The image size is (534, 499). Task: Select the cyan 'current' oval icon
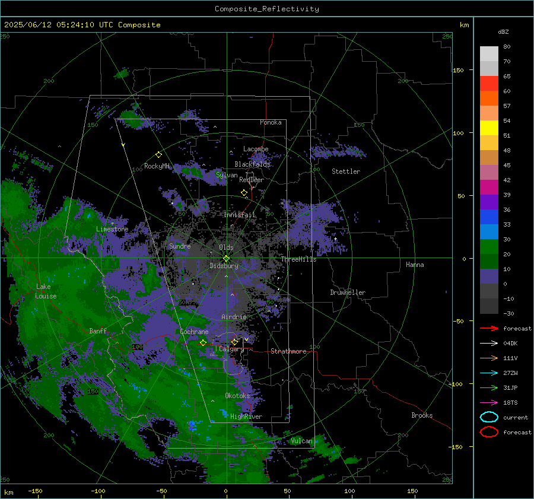click(x=489, y=417)
